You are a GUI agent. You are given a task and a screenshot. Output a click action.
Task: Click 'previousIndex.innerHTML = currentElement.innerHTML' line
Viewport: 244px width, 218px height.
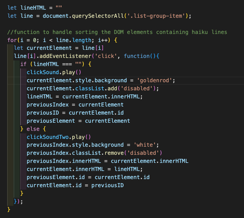(108, 161)
